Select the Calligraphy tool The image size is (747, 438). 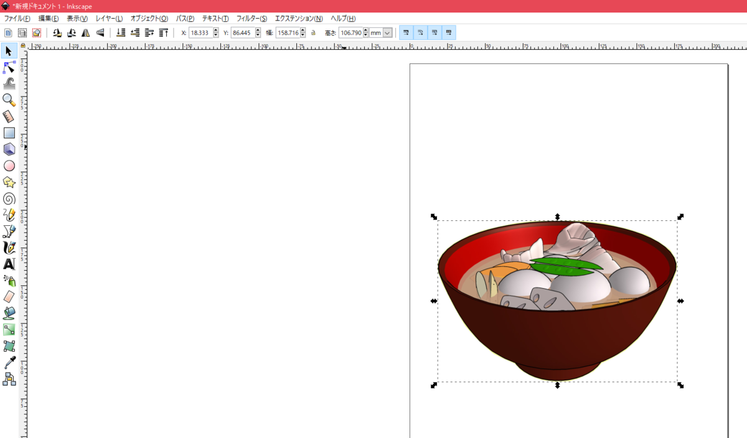coord(9,248)
